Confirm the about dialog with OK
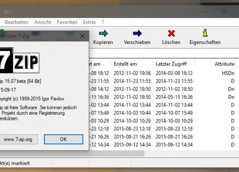Viewport: 239px width, 172px height. point(64,140)
